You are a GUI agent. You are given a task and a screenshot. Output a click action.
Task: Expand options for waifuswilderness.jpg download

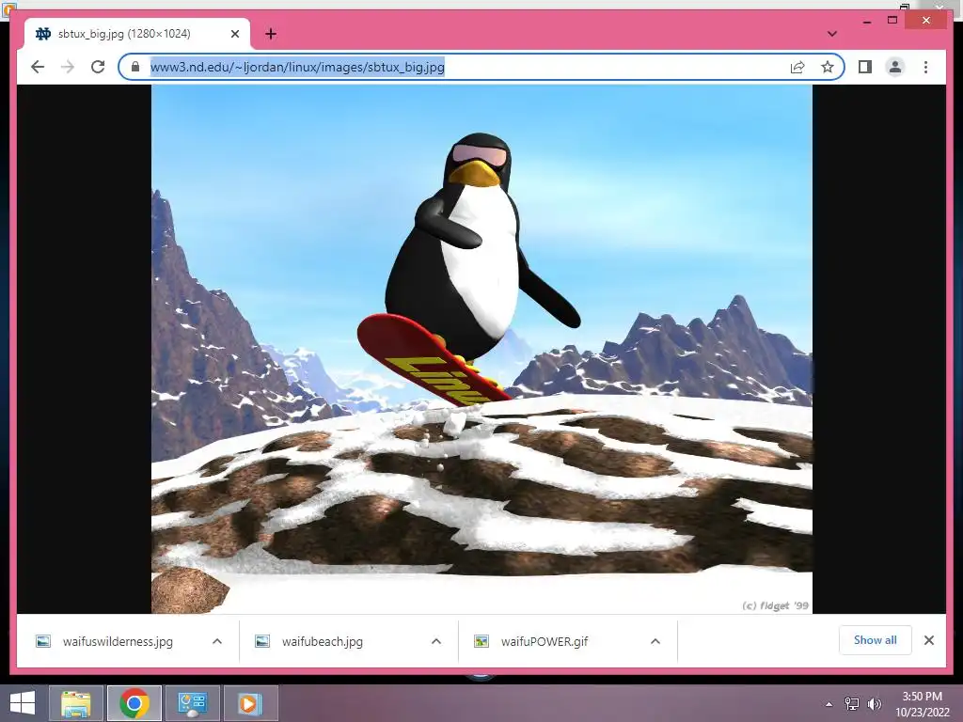[x=217, y=641]
